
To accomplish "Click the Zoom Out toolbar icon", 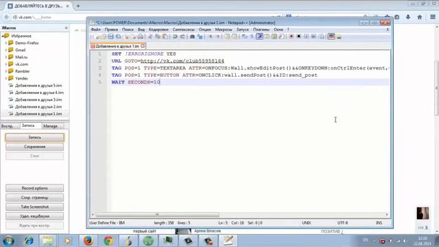I will click(x=217, y=36).
